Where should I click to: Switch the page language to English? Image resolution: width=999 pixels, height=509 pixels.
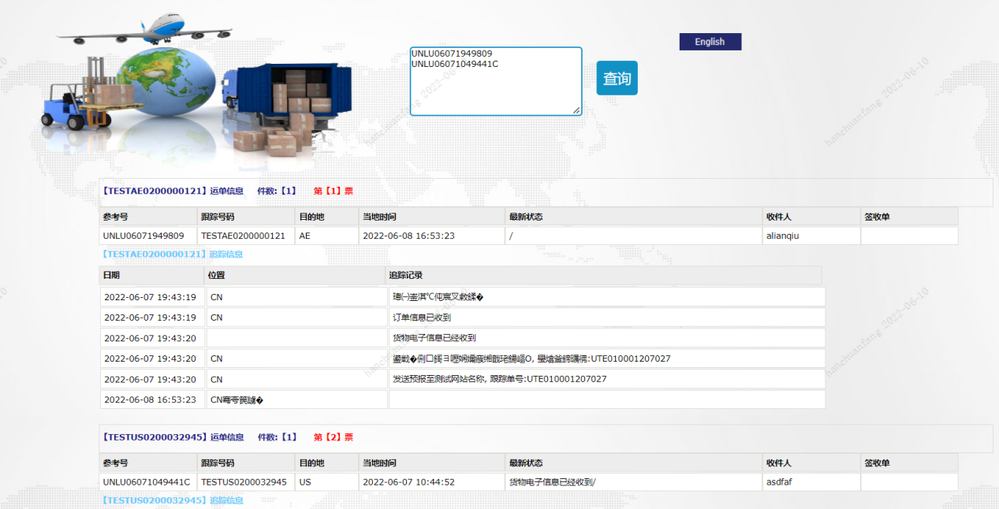709,41
